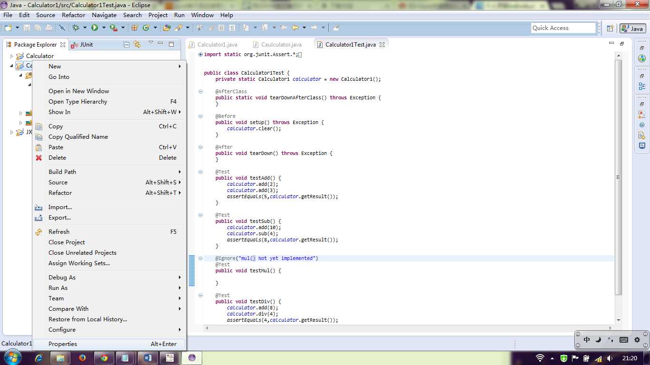Open the Task List view icon on right trim

[x=642, y=59]
